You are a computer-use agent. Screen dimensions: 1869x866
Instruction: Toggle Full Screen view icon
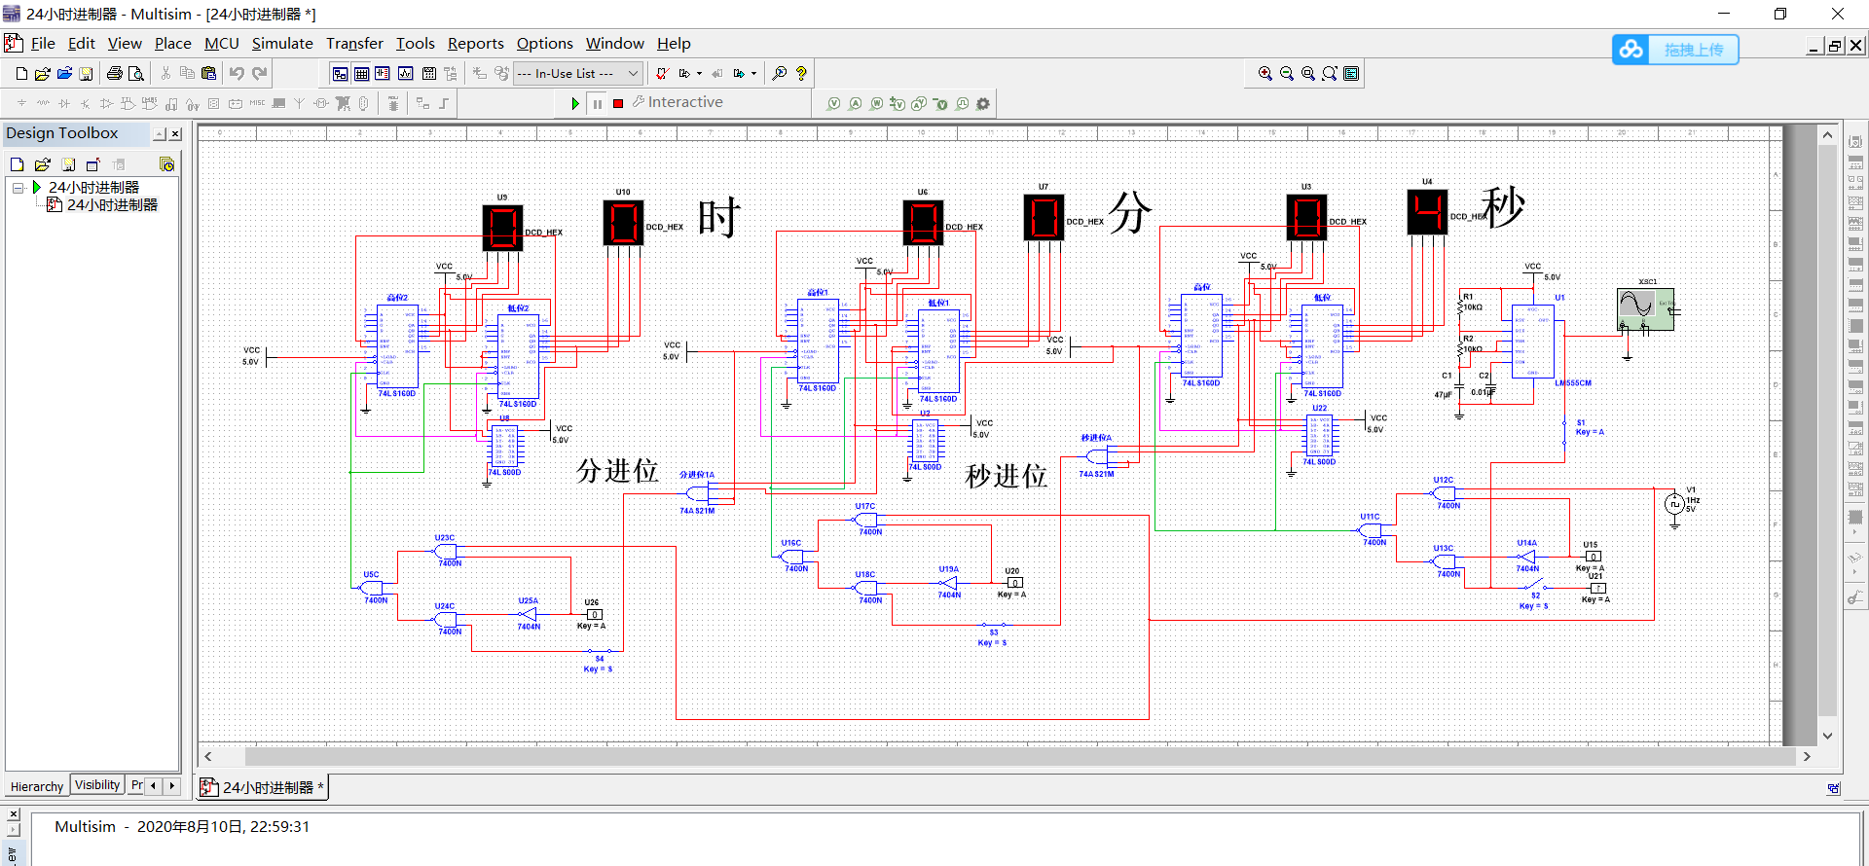tap(1351, 73)
